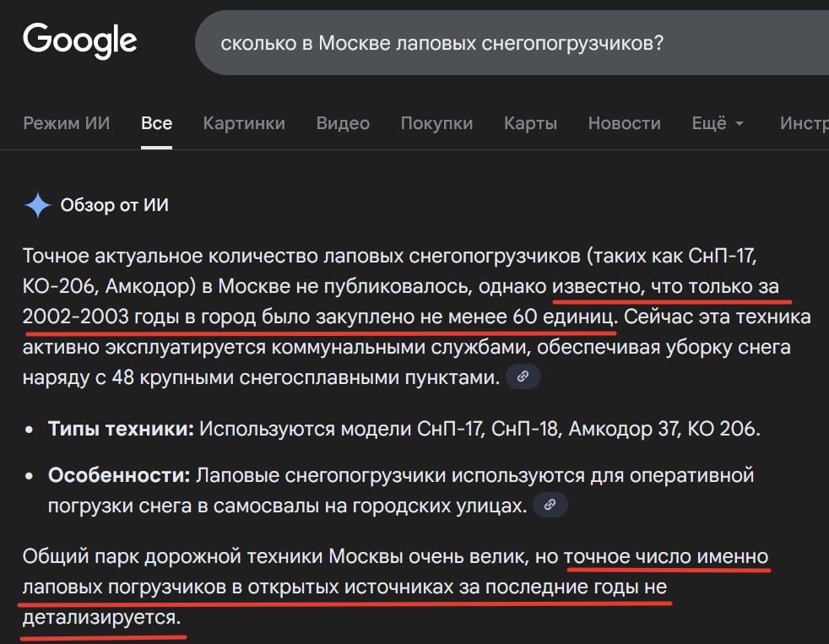The image size is (829, 644).
Task: Select the "Все" results tab
Action: [155, 122]
